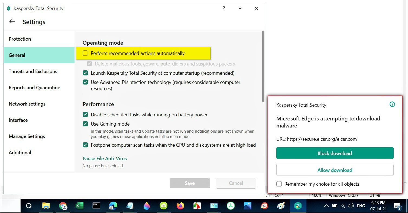Uncheck Launch Kaspersky at computer startup
The height and width of the screenshot is (213, 408).
[x=85, y=73]
